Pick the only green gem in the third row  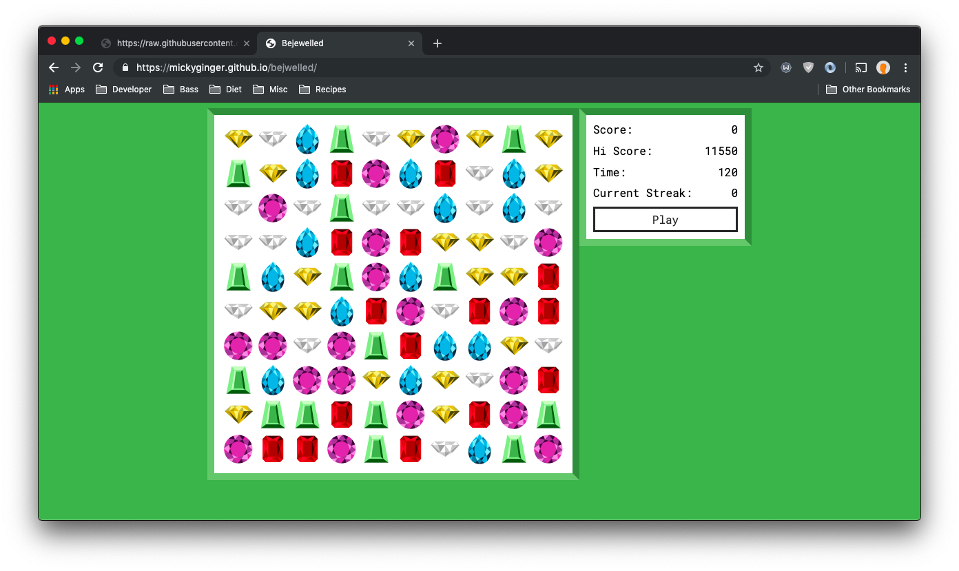point(342,207)
